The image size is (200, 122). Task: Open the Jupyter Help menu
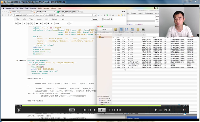(63, 19)
